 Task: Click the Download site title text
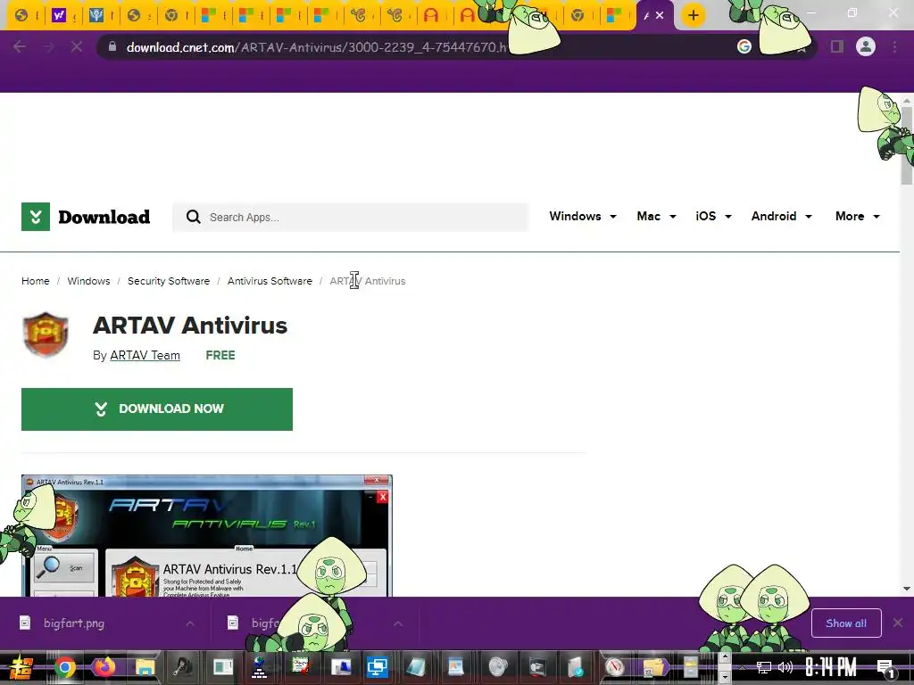[x=104, y=217]
